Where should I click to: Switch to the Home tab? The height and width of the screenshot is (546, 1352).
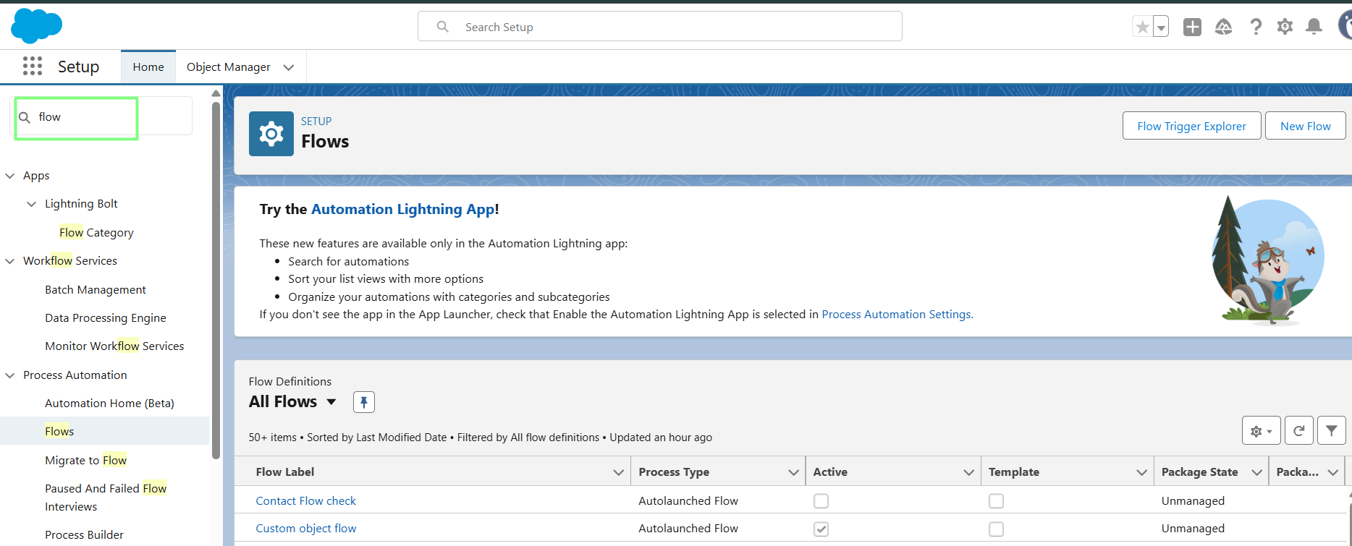click(x=148, y=67)
